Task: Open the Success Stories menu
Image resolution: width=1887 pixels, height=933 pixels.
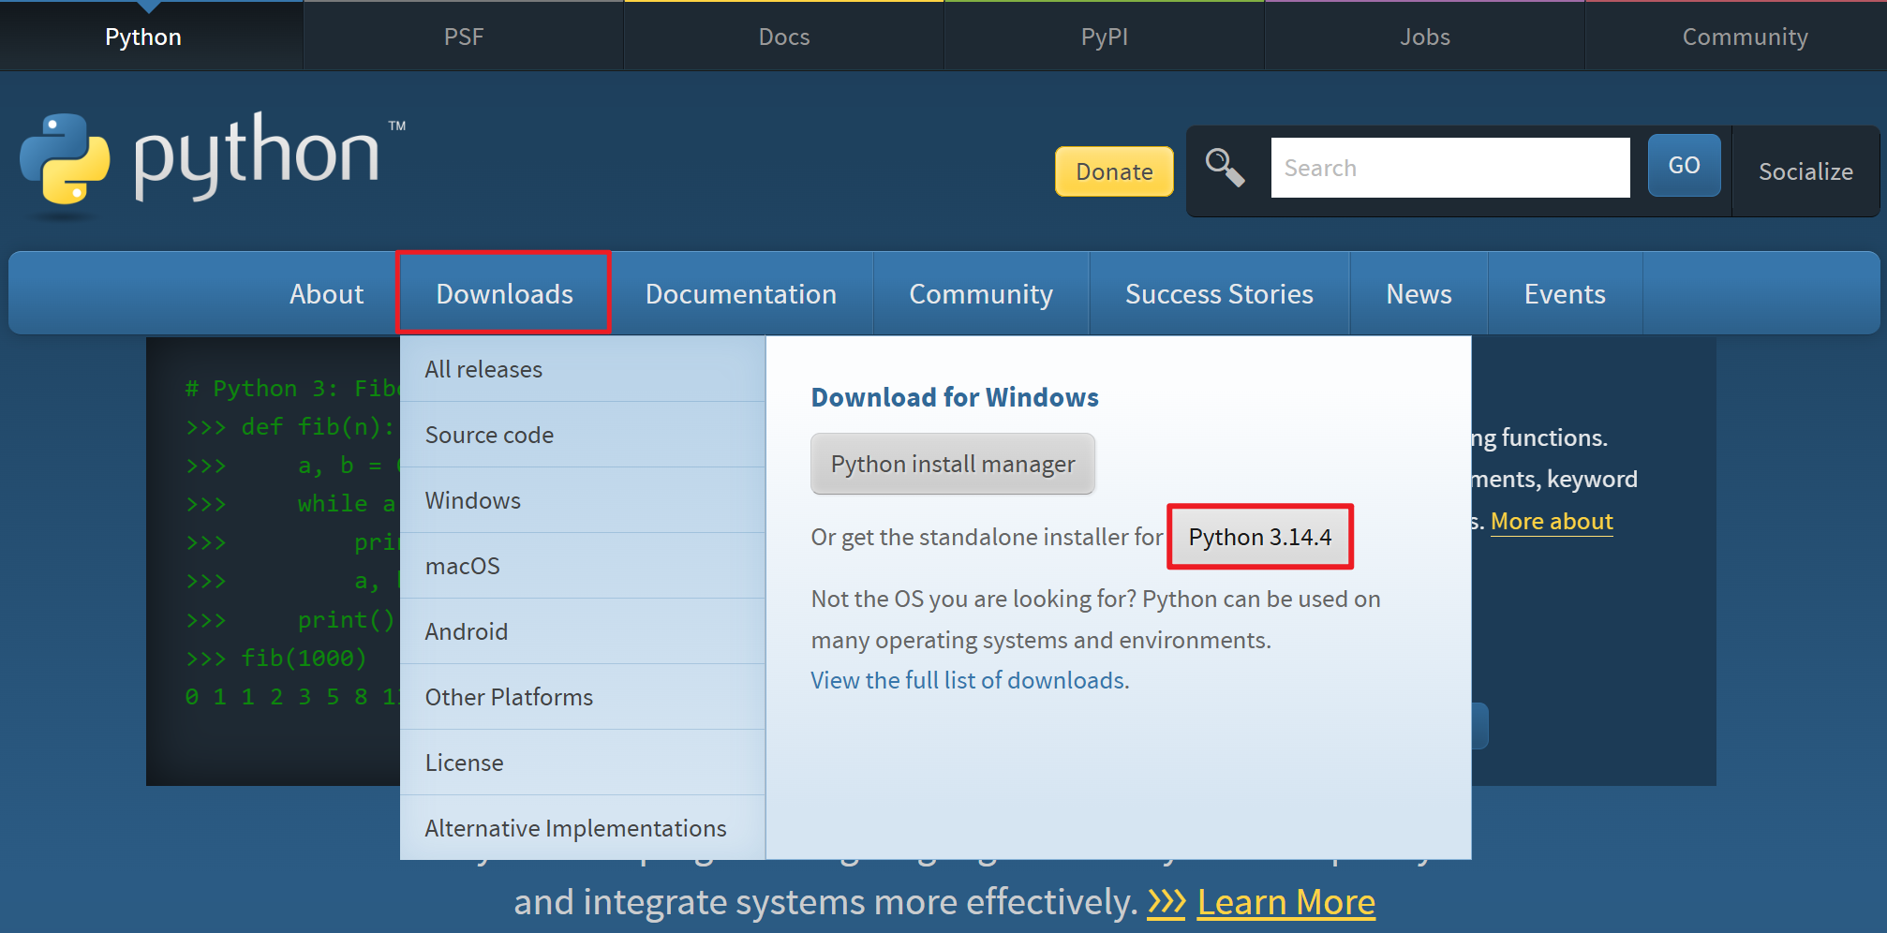Action: (1219, 294)
